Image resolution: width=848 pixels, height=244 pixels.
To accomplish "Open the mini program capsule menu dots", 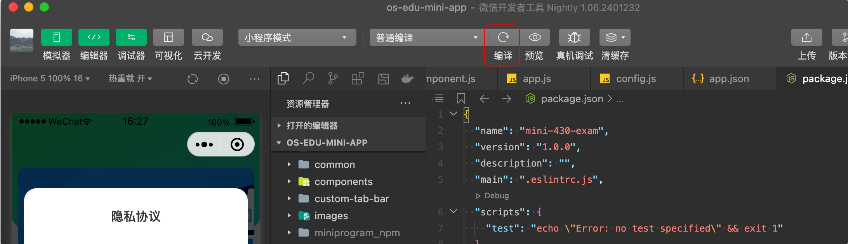I will pos(204,144).
